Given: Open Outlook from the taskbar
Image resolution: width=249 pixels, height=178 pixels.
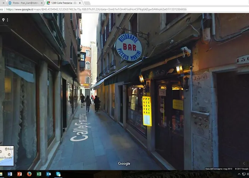Looking at the screenshot, I should (x=48, y=174).
